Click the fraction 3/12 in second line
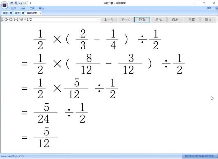This screenshot has width=218, height=159. pos(130,64)
